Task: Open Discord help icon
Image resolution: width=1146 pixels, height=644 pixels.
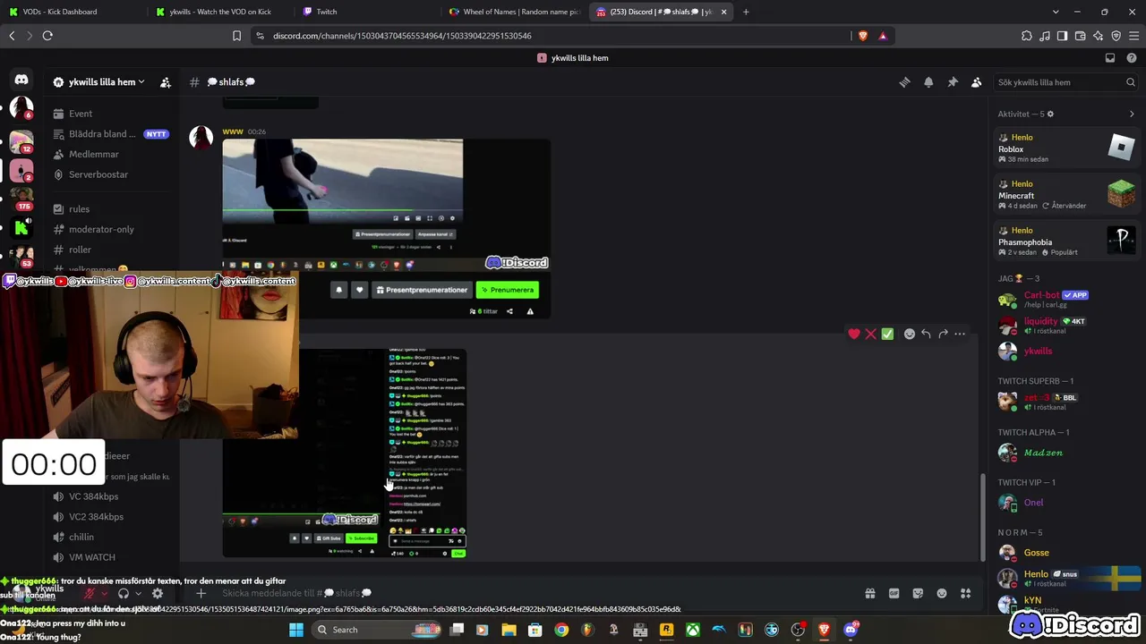Action: 1131,58
